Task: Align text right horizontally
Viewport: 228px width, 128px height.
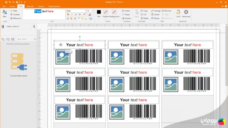Action: pos(75,18)
